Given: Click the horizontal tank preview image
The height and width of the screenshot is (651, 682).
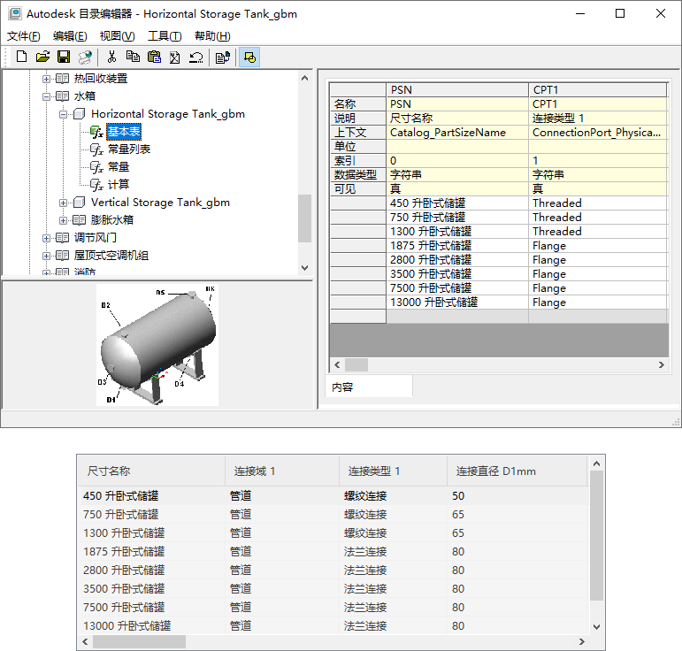Looking at the screenshot, I should pos(157,345).
